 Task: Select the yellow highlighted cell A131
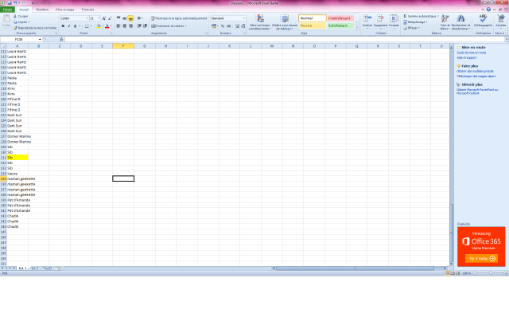(x=17, y=158)
